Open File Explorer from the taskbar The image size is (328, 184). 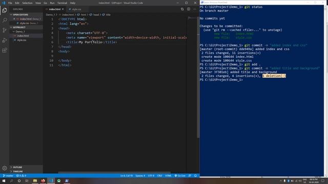35,180
